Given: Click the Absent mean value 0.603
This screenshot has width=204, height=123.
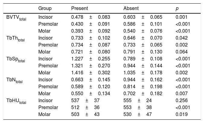Looking at the screenshot, I should 129,17.
